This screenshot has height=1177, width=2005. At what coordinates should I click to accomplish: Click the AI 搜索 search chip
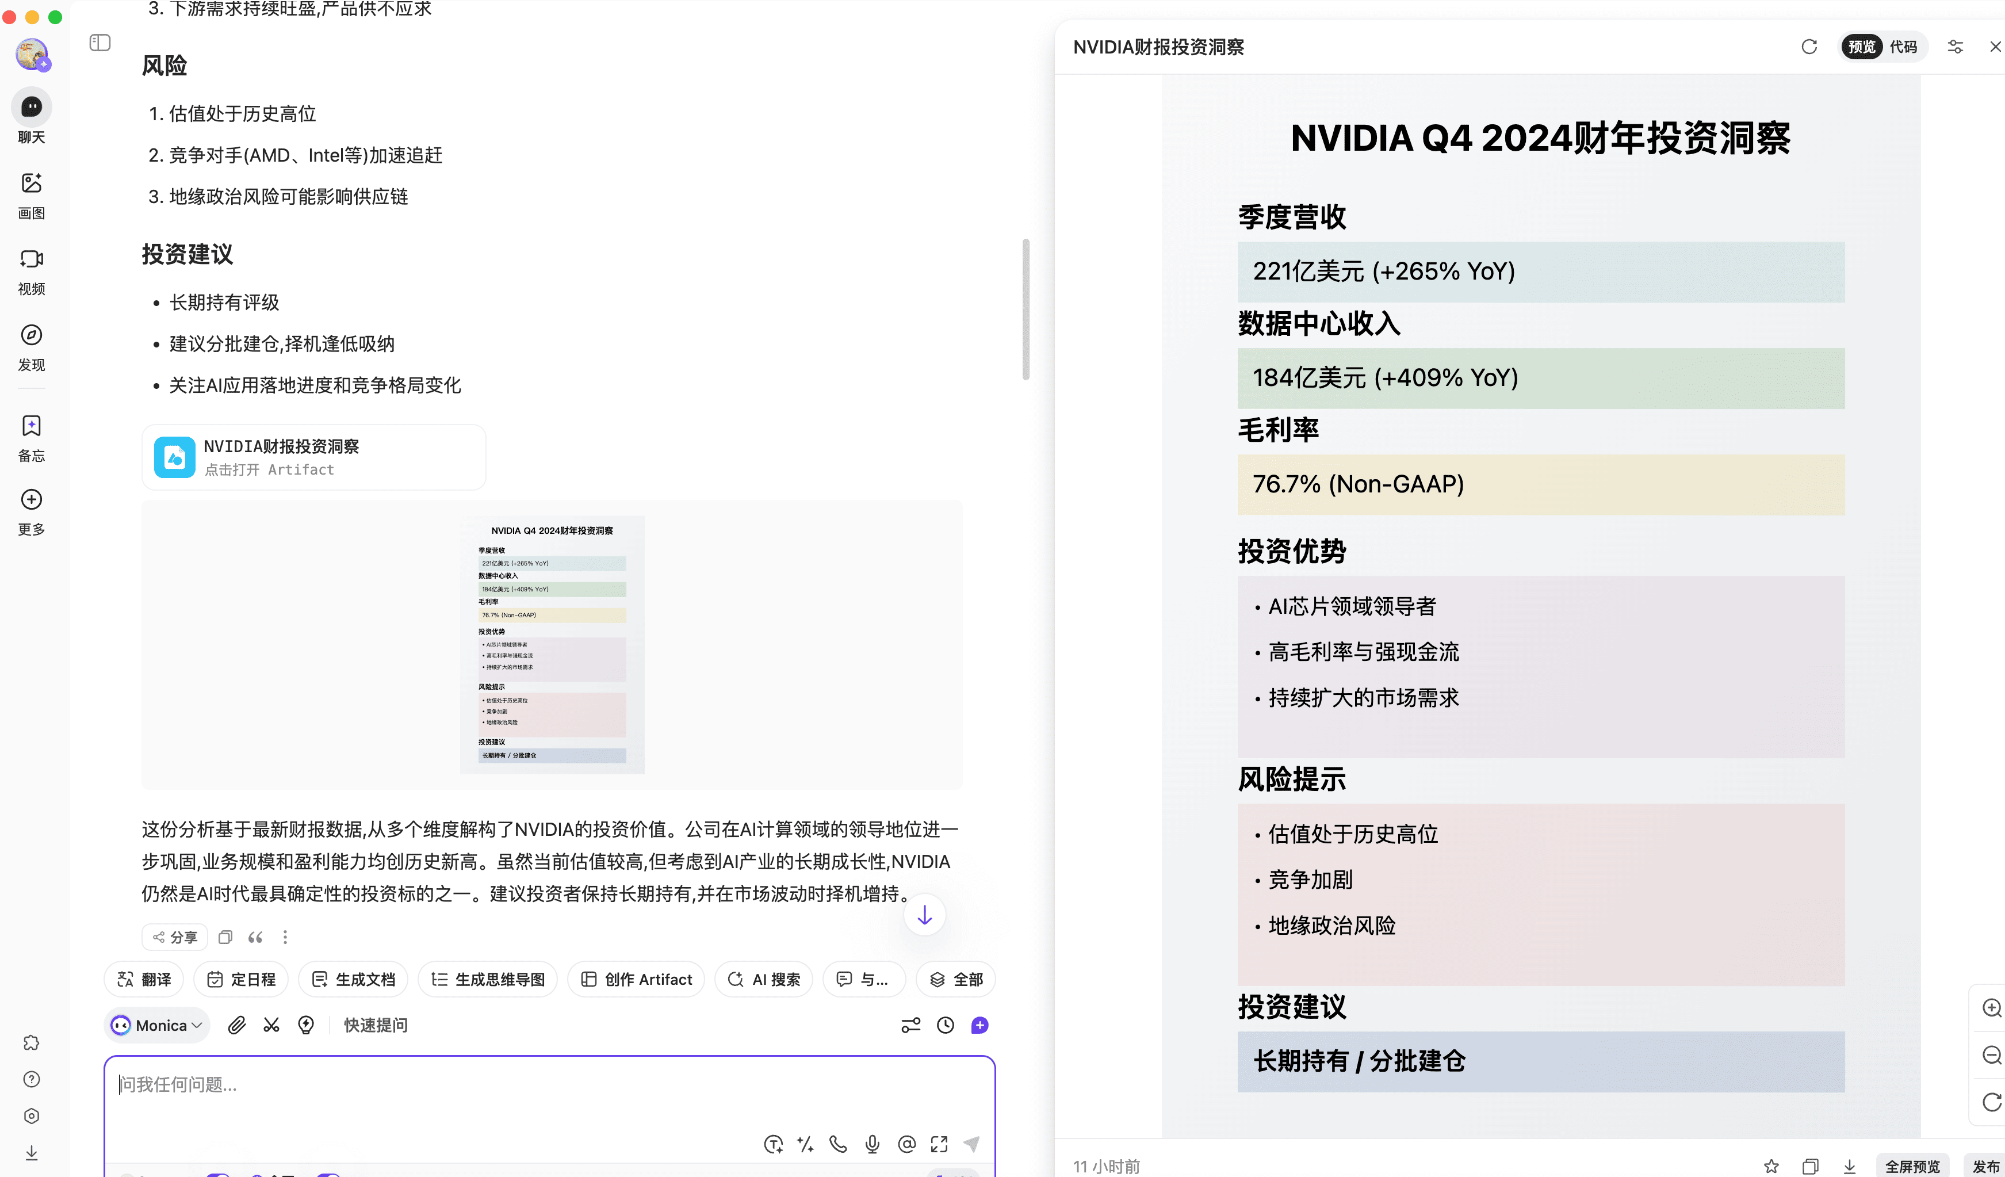pyautogui.click(x=764, y=980)
